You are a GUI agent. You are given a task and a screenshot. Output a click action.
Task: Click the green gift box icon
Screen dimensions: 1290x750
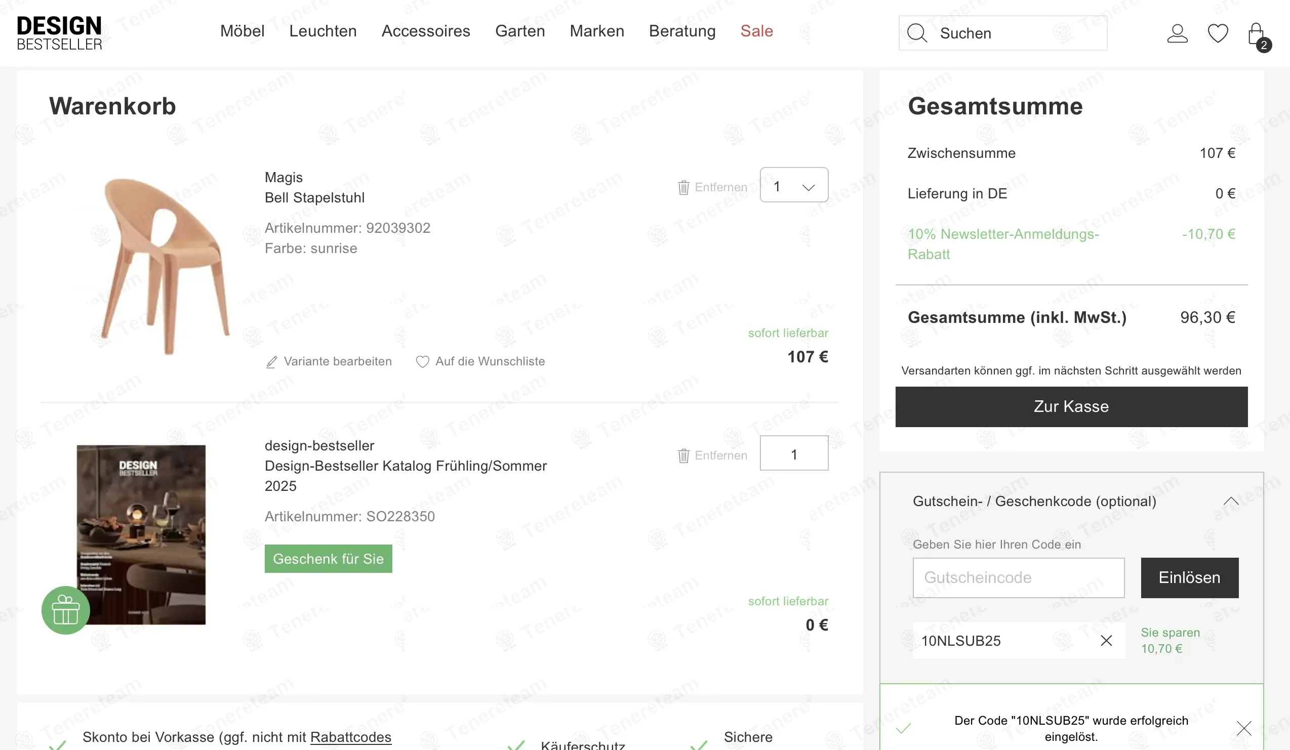65,610
